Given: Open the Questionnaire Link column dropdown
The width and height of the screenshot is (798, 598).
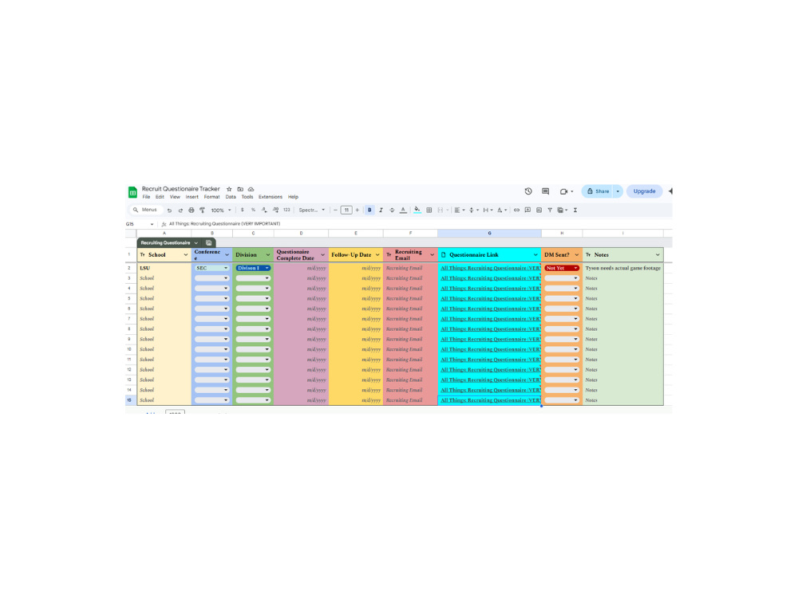Looking at the screenshot, I should pos(535,255).
